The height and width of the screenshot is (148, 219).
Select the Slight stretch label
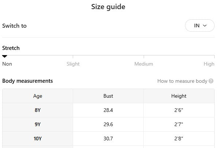click(x=73, y=64)
